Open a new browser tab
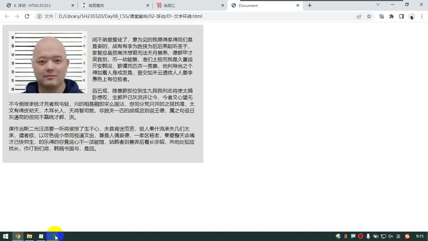428x241 pixels. (x=310, y=5)
